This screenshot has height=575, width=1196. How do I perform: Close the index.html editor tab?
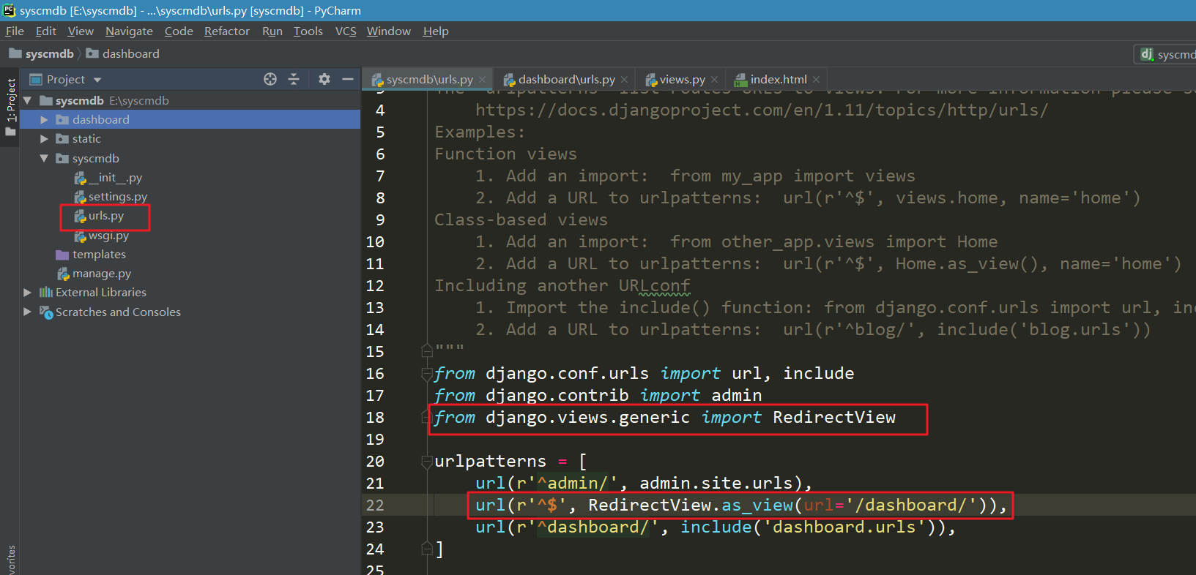816,80
